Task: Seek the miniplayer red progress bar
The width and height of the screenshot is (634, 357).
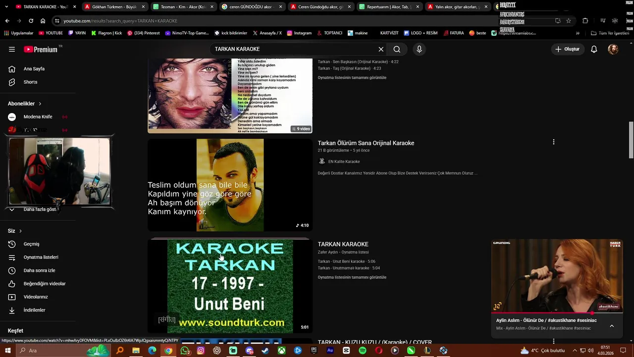Action: pos(557,313)
